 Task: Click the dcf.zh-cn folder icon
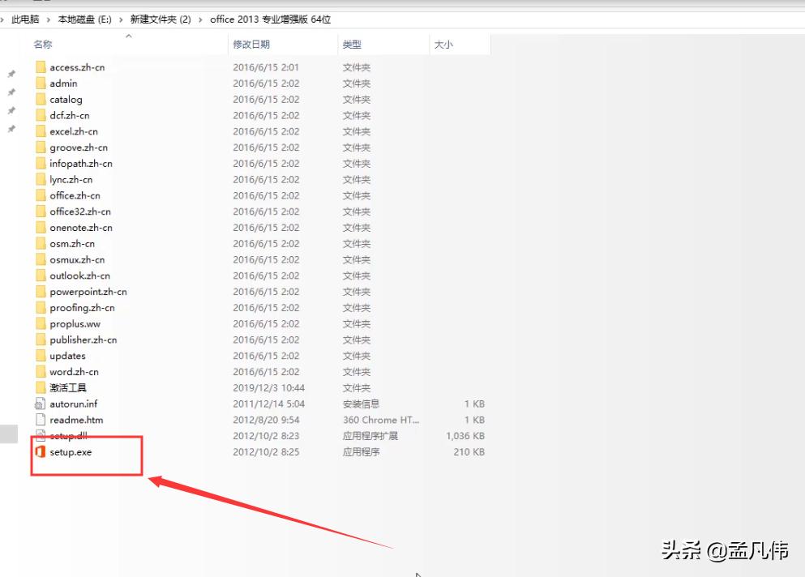pos(41,115)
